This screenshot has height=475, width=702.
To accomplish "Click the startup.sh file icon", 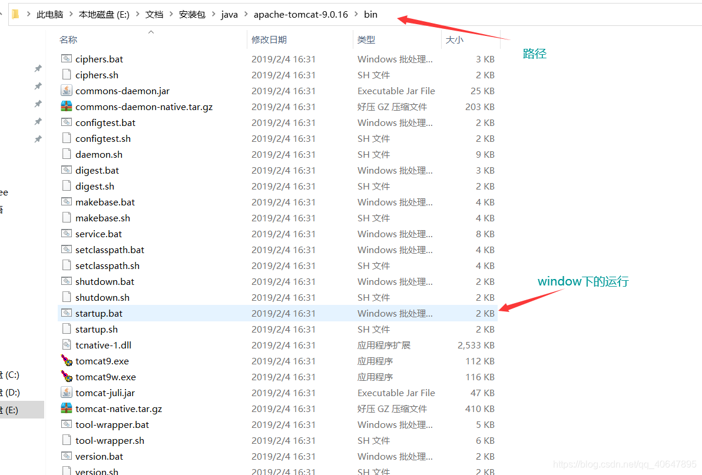I will [67, 329].
